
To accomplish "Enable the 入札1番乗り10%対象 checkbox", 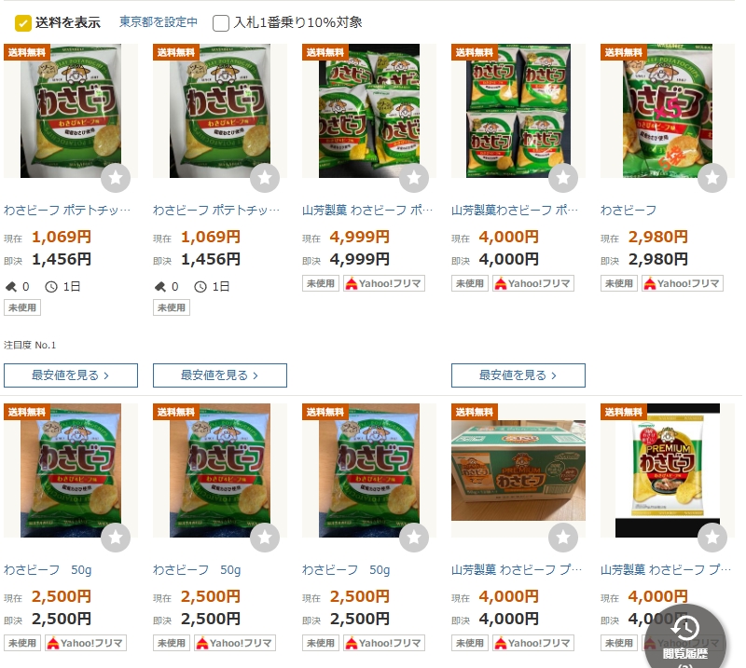I will click(221, 22).
